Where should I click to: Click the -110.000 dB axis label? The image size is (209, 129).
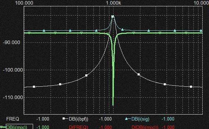[13, 98]
